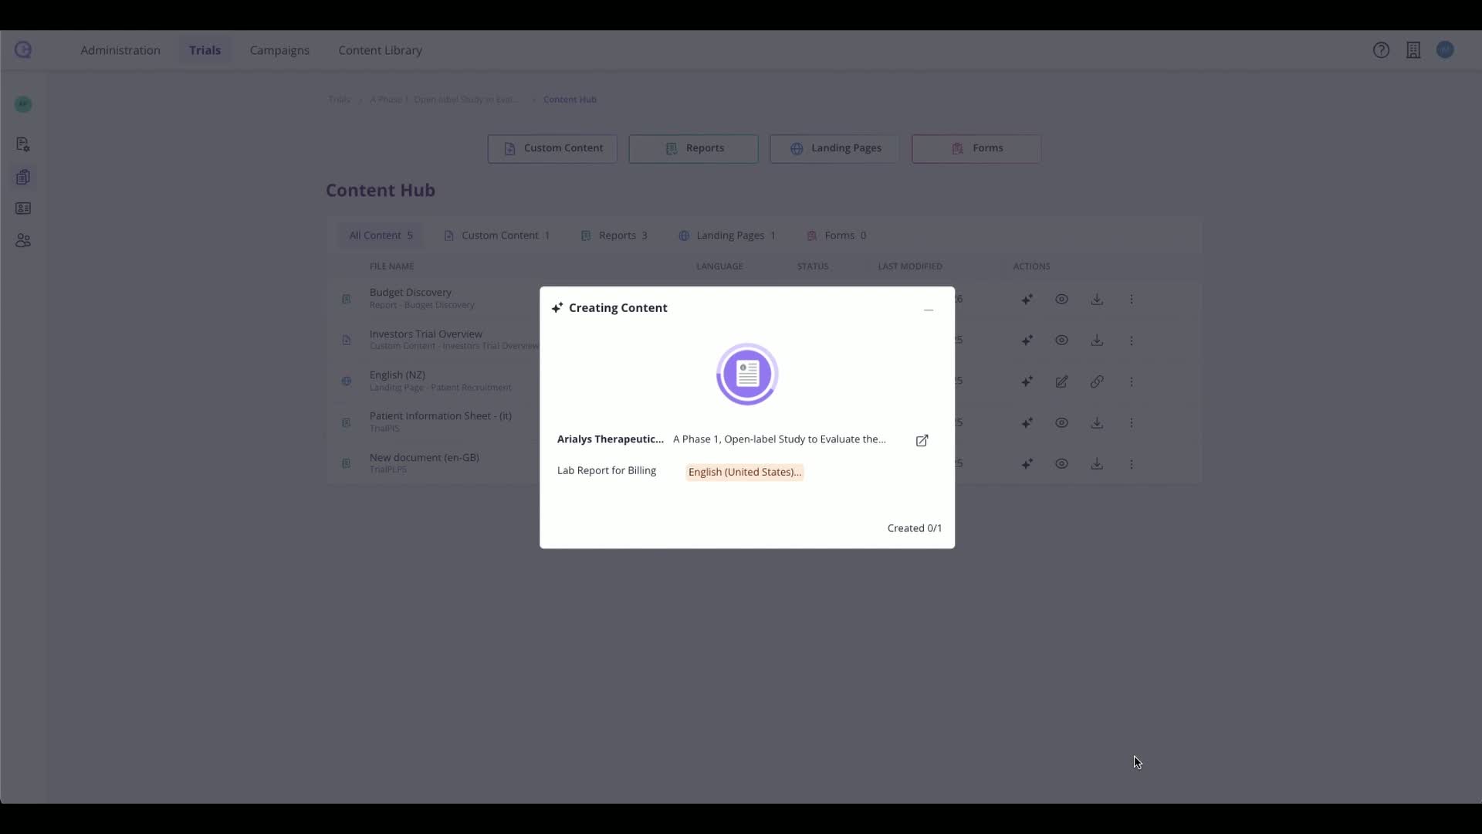The image size is (1482, 834).
Task: Click the Landing Pages create button
Action: pos(834,148)
